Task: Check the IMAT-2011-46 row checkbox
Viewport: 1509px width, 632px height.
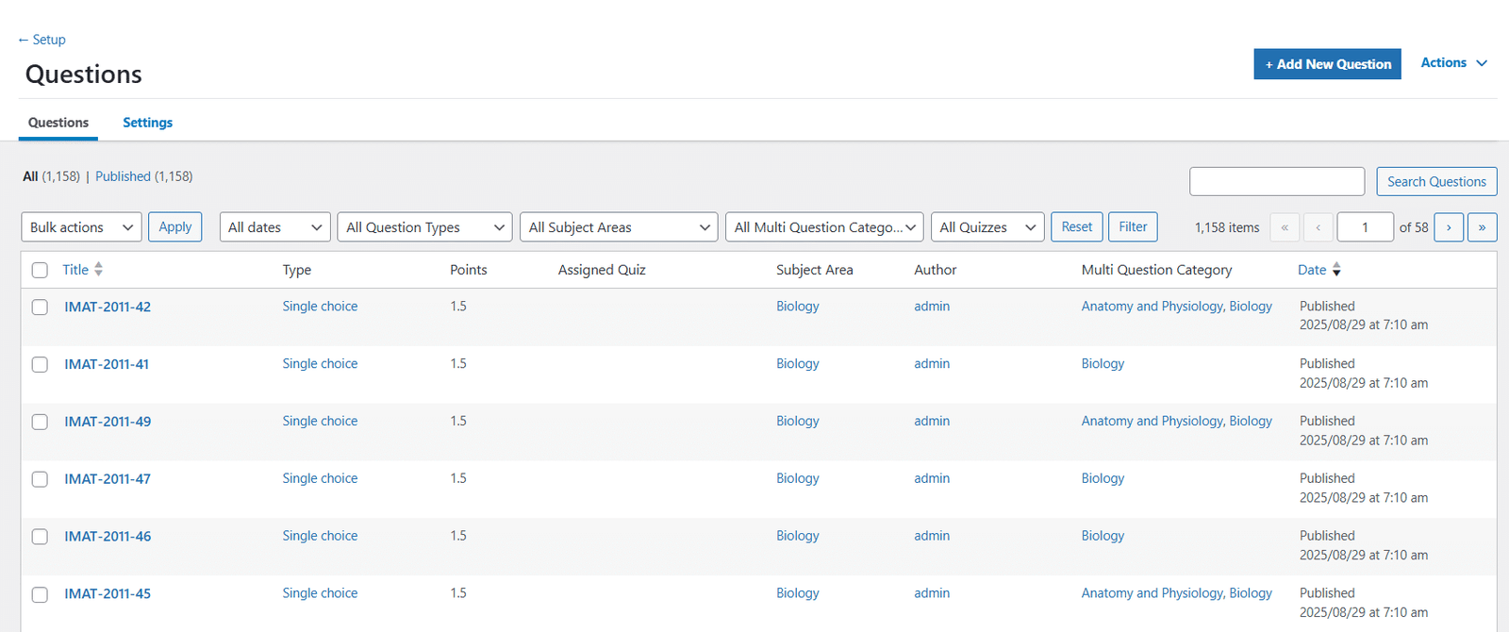Action: tap(40, 537)
